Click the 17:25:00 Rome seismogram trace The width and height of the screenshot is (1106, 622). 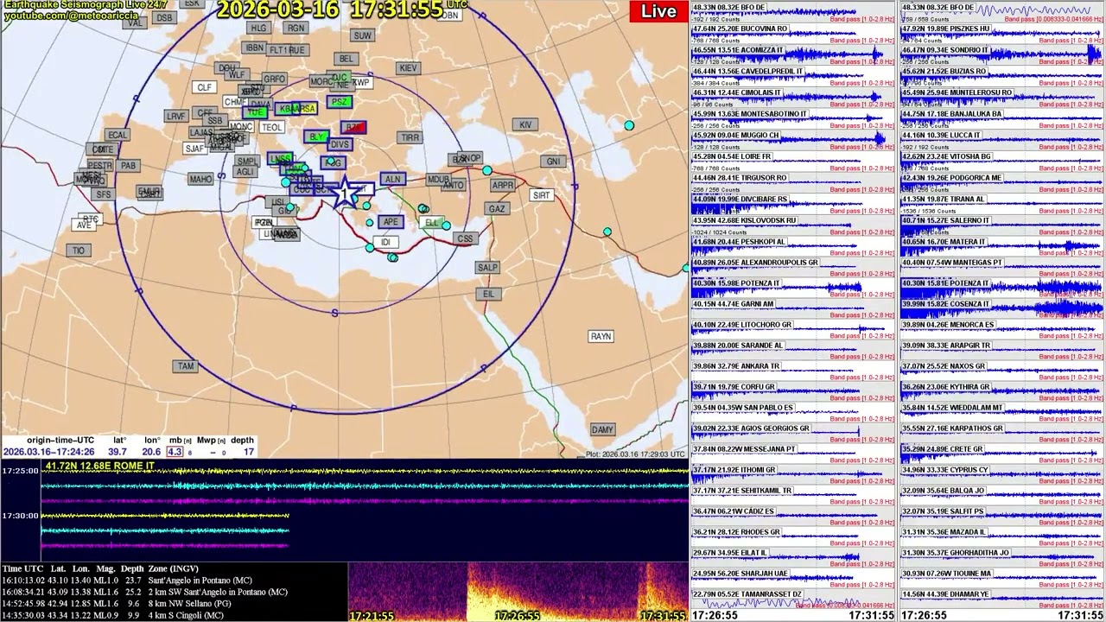coord(365,472)
